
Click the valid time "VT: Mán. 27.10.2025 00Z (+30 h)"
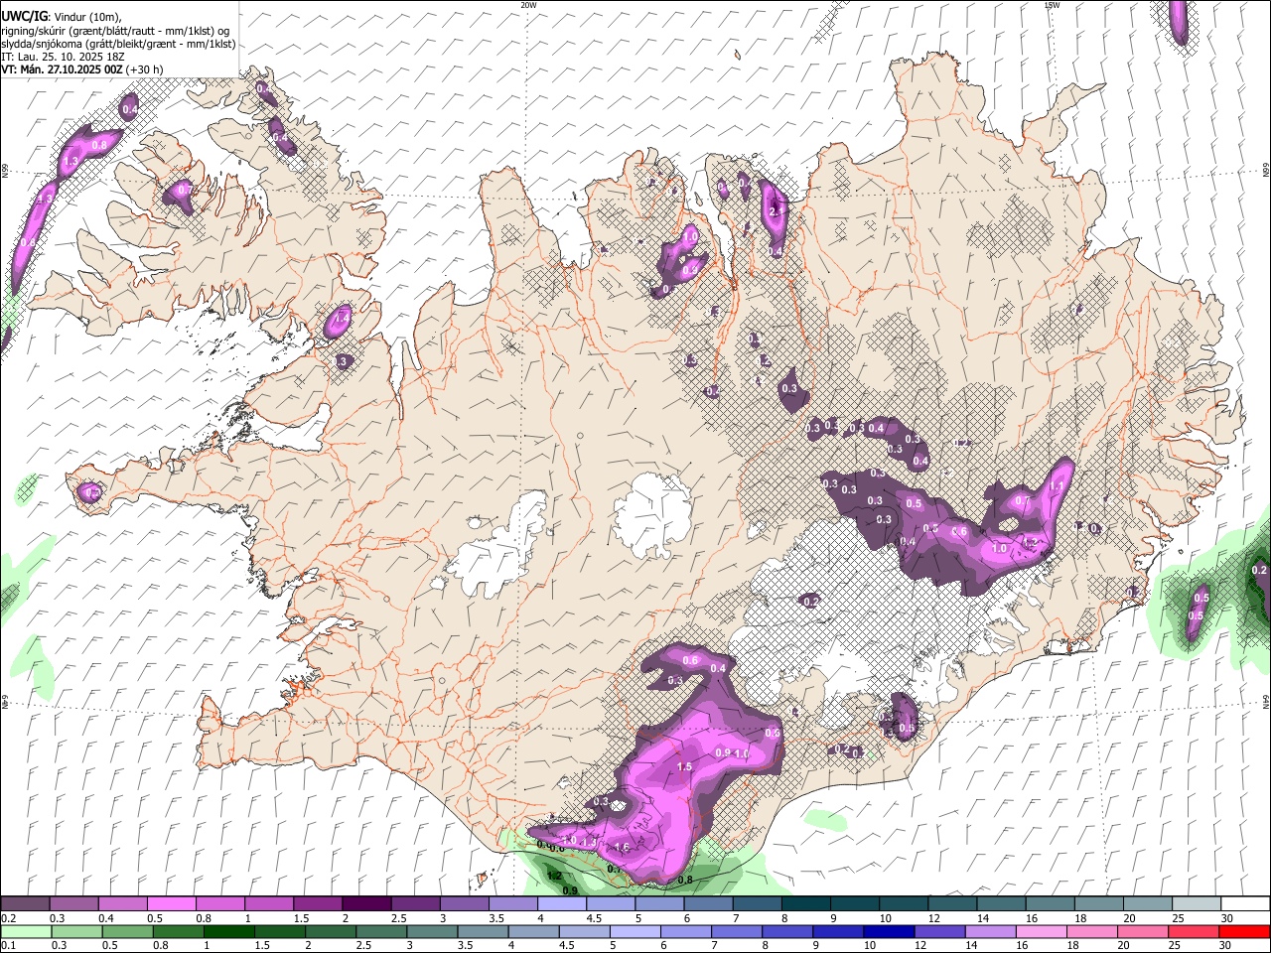pos(82,69)
